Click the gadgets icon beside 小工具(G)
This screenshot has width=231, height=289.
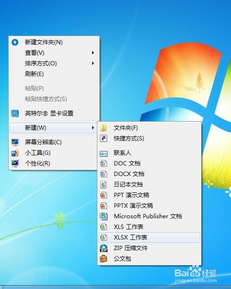point(15,153)
